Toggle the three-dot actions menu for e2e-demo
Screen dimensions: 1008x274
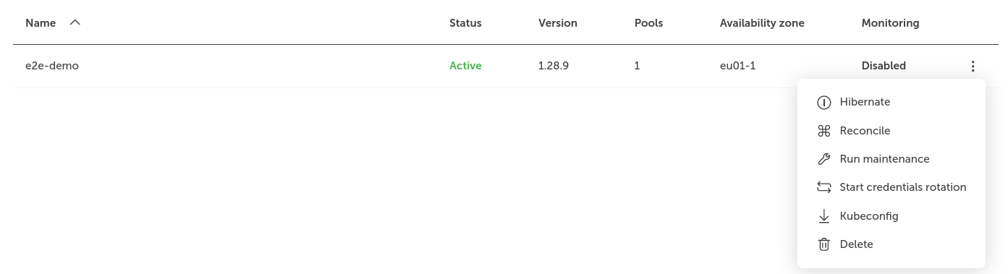(973, 66)
